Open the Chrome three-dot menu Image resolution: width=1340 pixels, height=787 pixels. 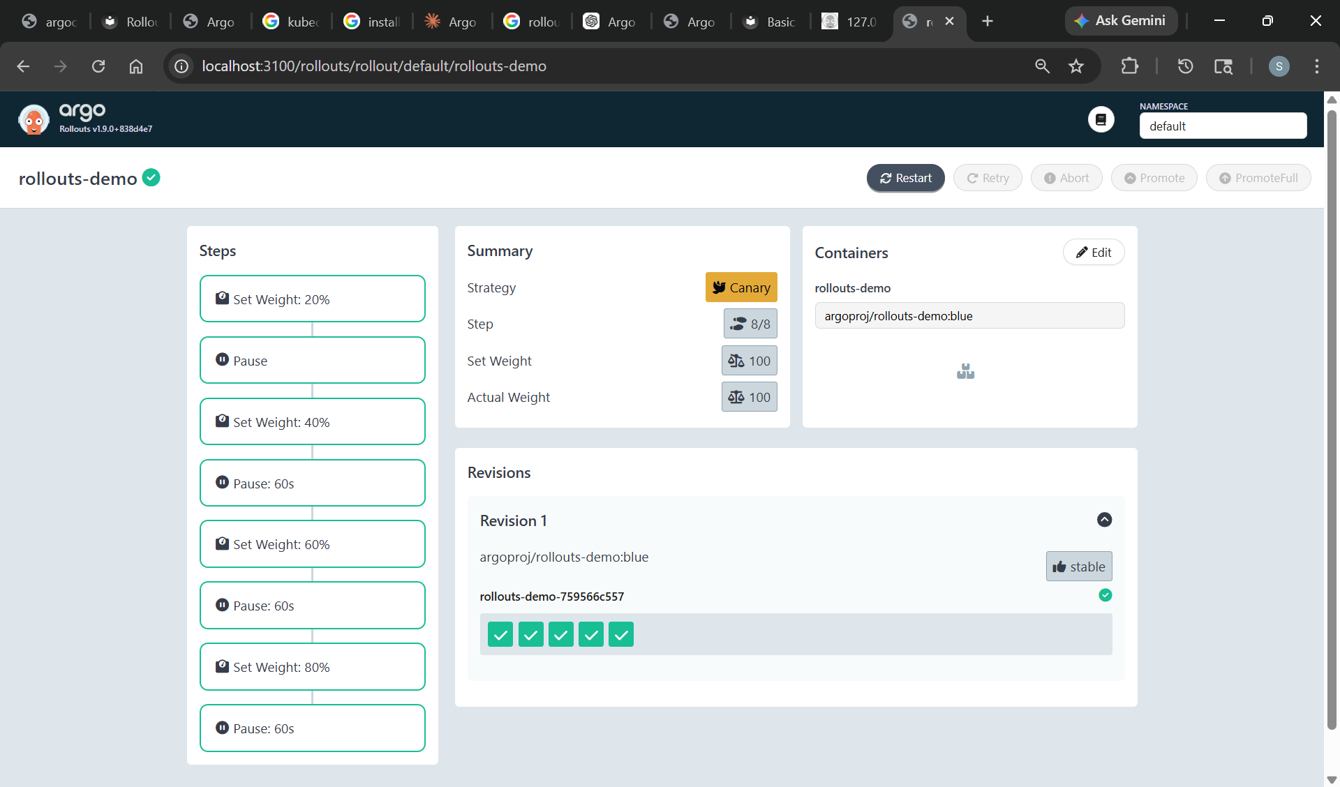click(x=1317, y=66)
